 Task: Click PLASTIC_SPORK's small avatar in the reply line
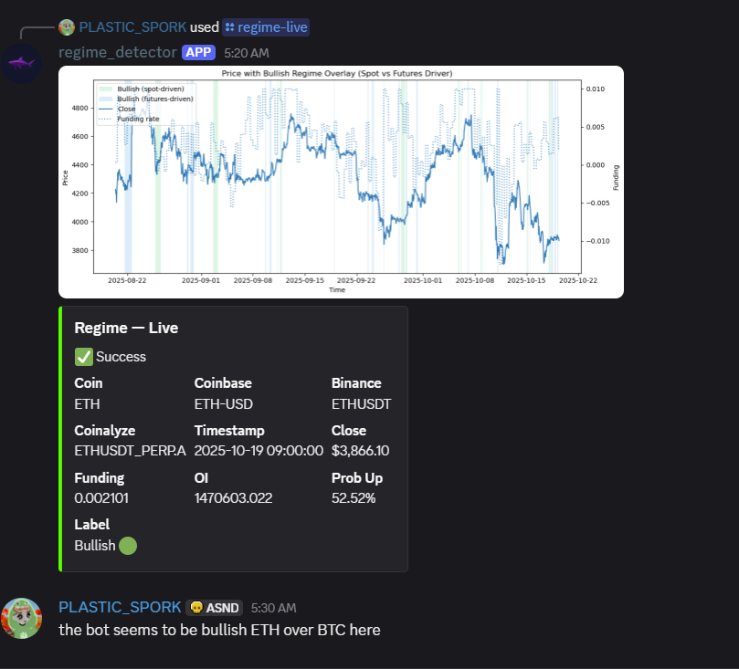[x=67, y=27]
